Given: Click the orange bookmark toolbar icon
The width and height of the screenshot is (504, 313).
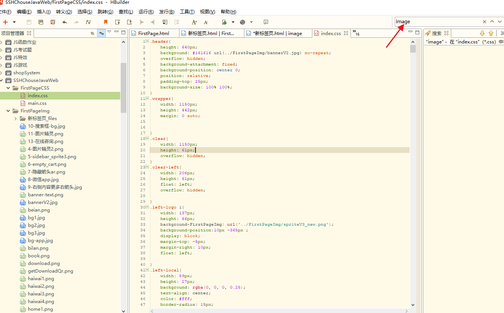Looking at the screenshot, I should pos(106,22).
